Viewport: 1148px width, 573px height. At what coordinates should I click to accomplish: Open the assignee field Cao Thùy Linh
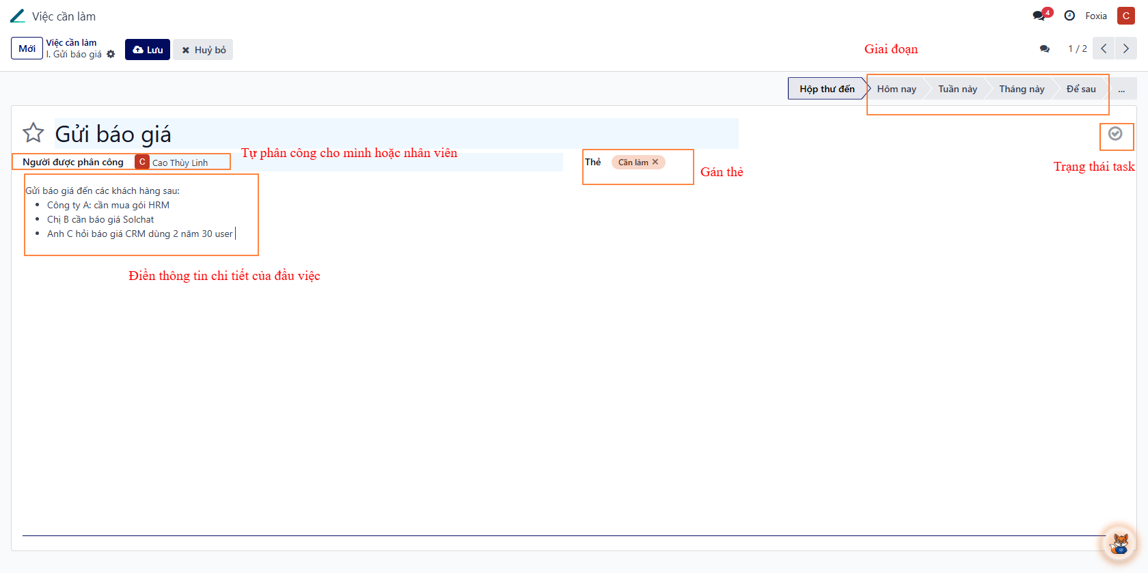tap(180, 163)
